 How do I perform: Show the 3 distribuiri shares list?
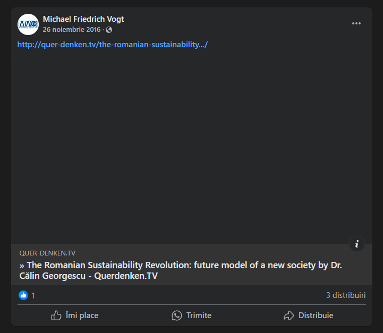pyautogui.click(x=346, y=295)
